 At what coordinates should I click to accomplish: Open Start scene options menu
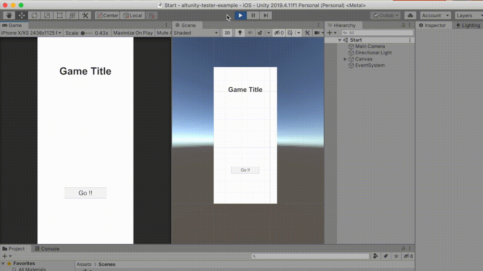[x=410, y=40]
